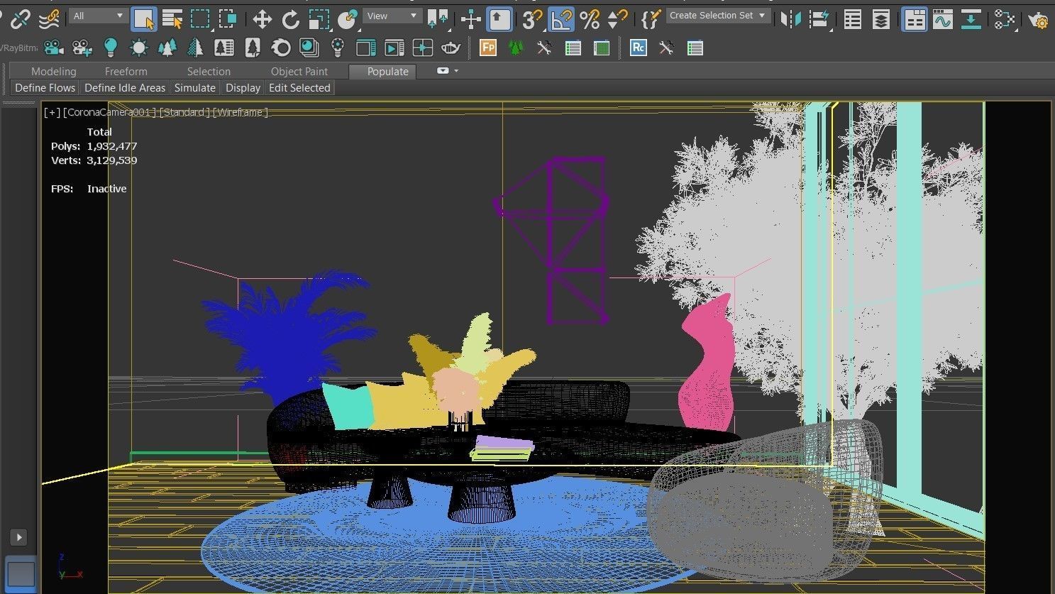
Task: Toggle the Select Object tool
Action: tap(143, 19)
